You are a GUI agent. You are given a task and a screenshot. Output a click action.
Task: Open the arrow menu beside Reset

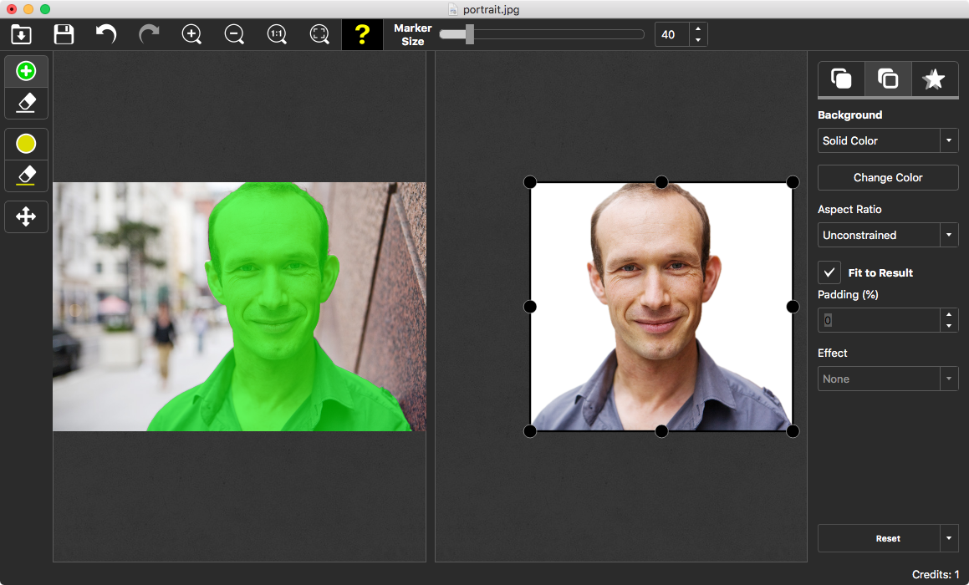click(948, 538)
